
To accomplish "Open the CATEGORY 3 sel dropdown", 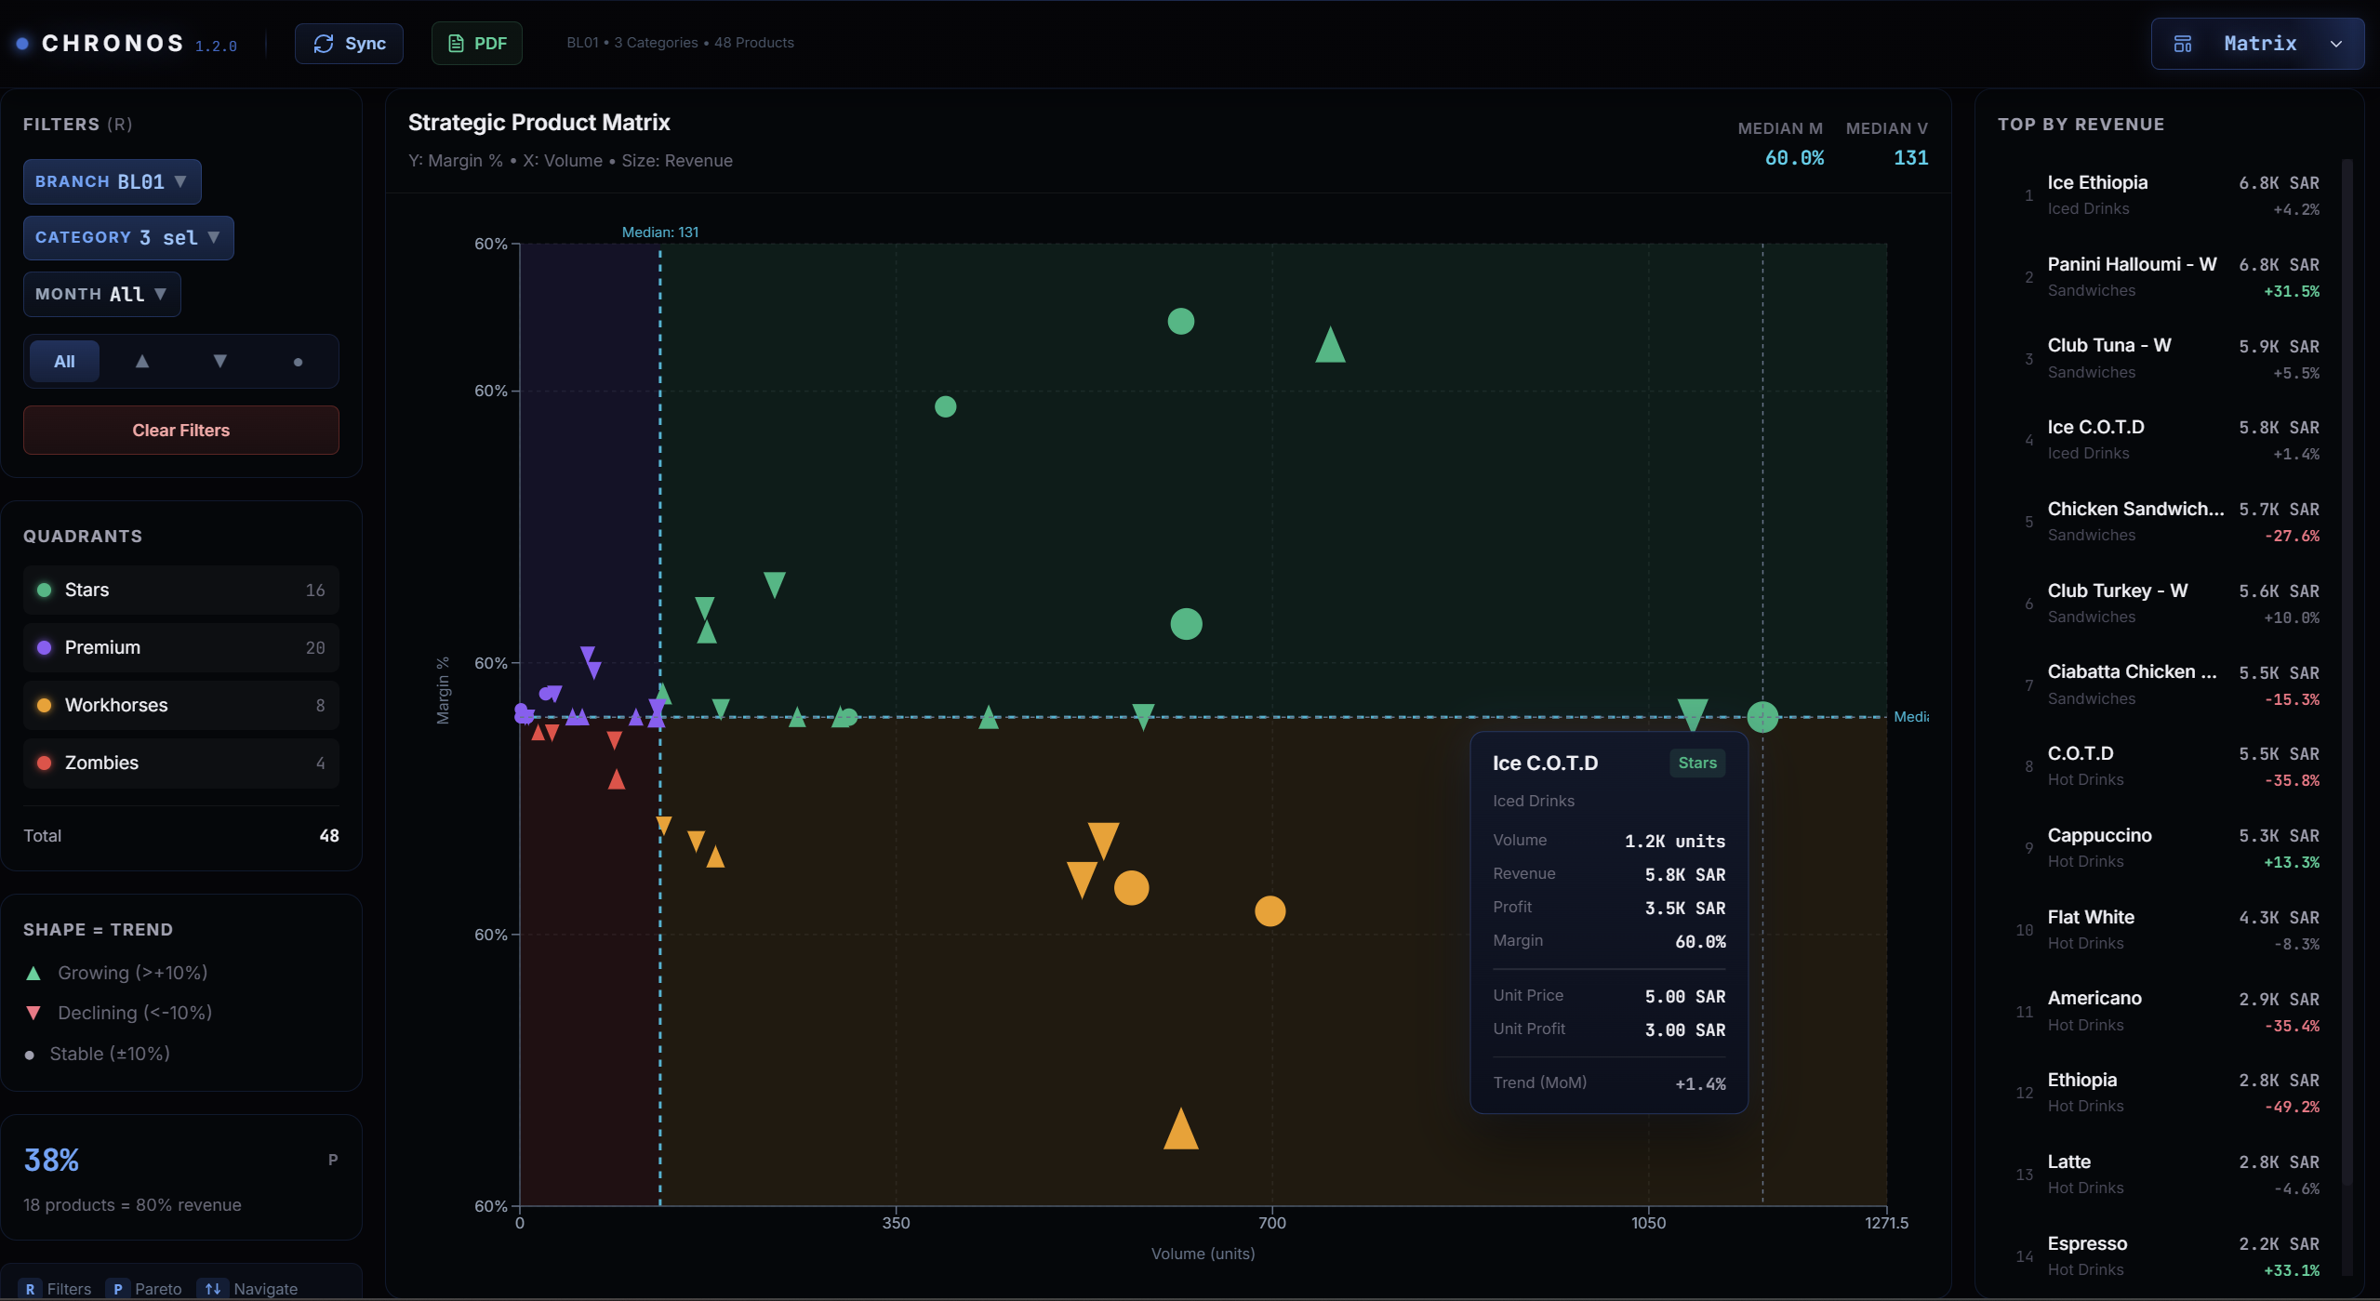I will pyautogui.click(x=128, y=238).
